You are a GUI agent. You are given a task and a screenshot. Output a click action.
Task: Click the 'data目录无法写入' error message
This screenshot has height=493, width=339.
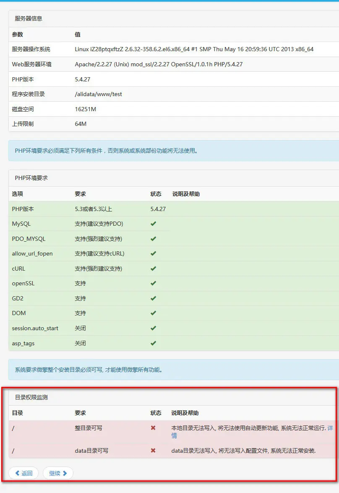click(243, 451)
